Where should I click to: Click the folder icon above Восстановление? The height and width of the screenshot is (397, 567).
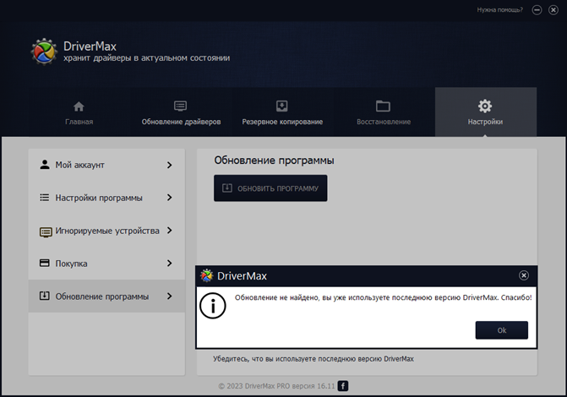pos(383,106)
